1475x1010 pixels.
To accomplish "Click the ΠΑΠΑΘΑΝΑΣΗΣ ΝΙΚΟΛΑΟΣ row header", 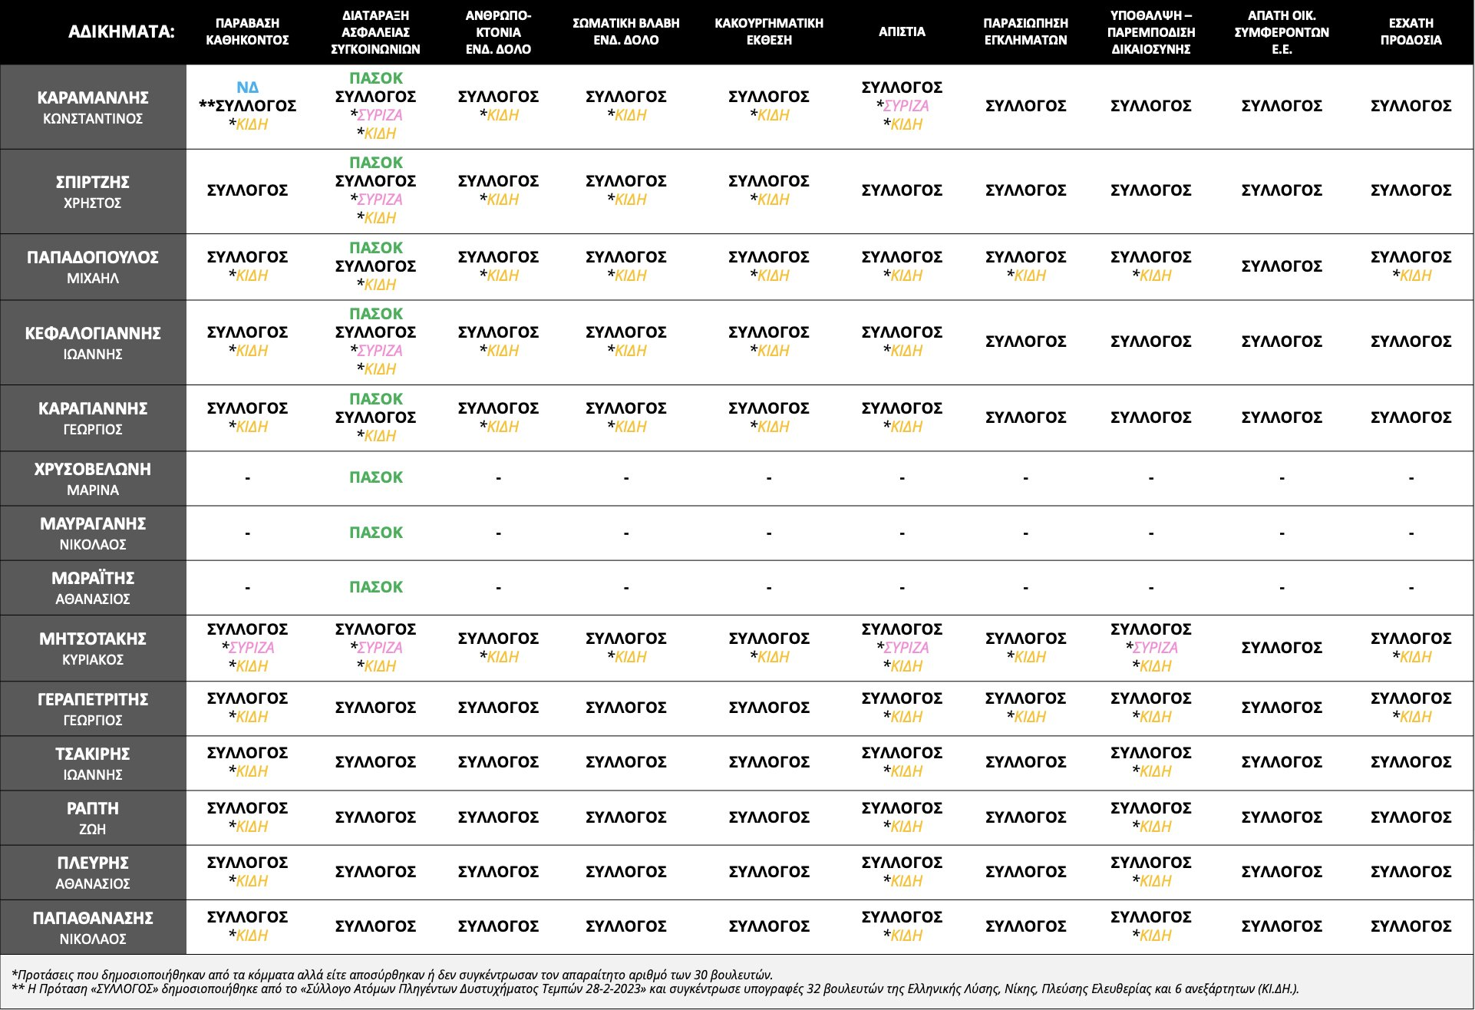I will pyautogui.click(x=93, y=927).
